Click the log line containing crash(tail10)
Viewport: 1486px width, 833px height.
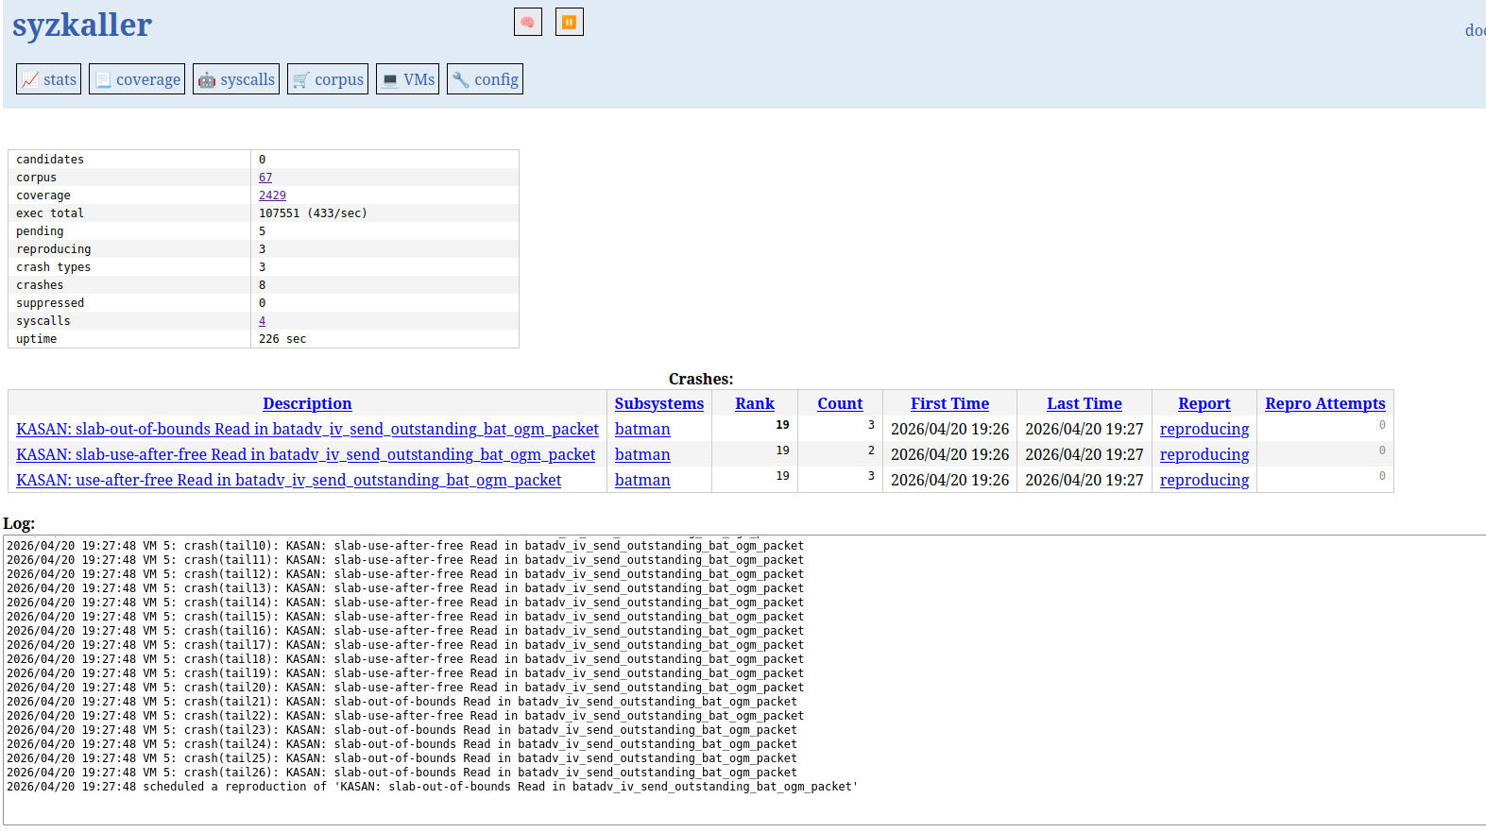coord(405,546)
